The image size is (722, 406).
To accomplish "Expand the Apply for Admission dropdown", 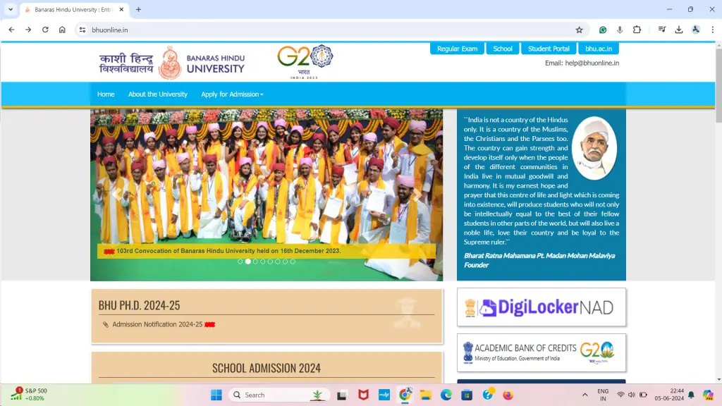I will click(x=232, y=94).
